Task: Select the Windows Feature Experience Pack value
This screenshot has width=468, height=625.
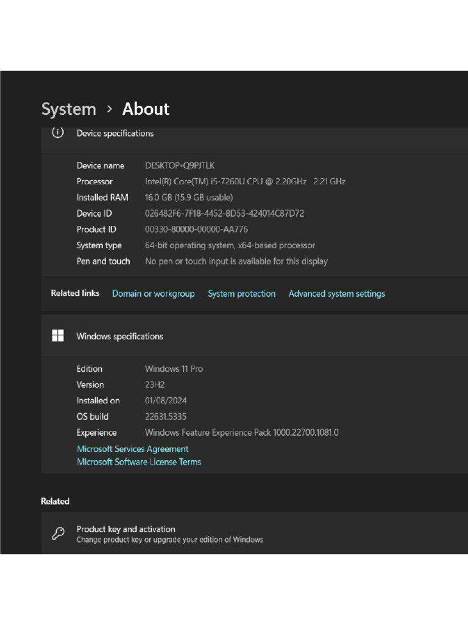Action: pyautogui.click(x=241, y=433)
